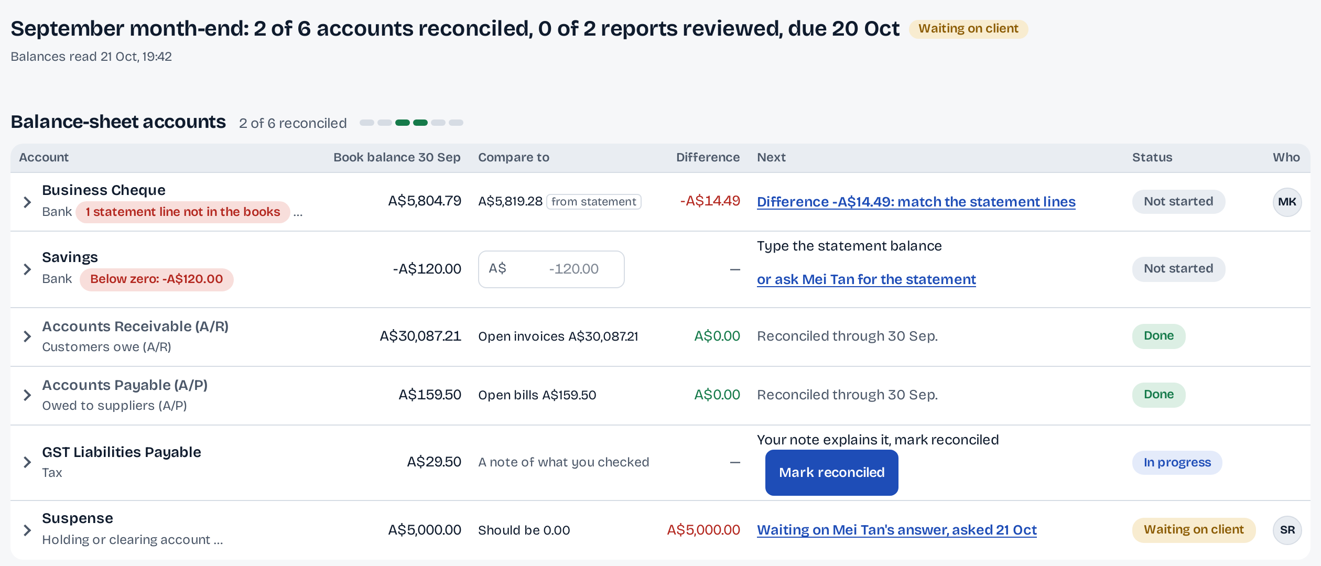Click the GST 'In progress' status pill

pos(1177,463)
